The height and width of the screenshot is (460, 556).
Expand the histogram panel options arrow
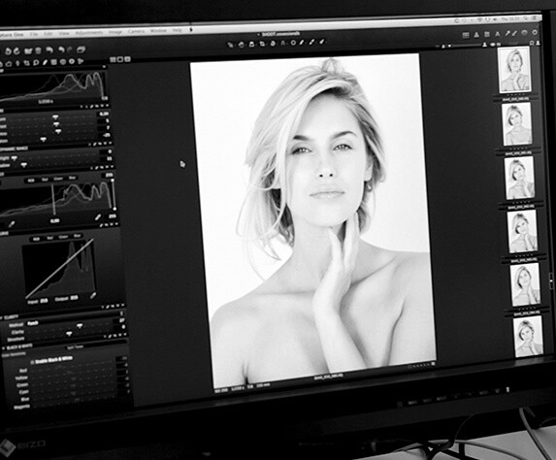point(104,67)
